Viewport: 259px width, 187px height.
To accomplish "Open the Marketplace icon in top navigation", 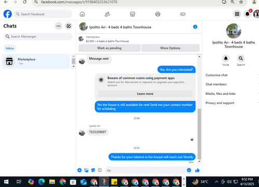I will (x=133, y=14).
